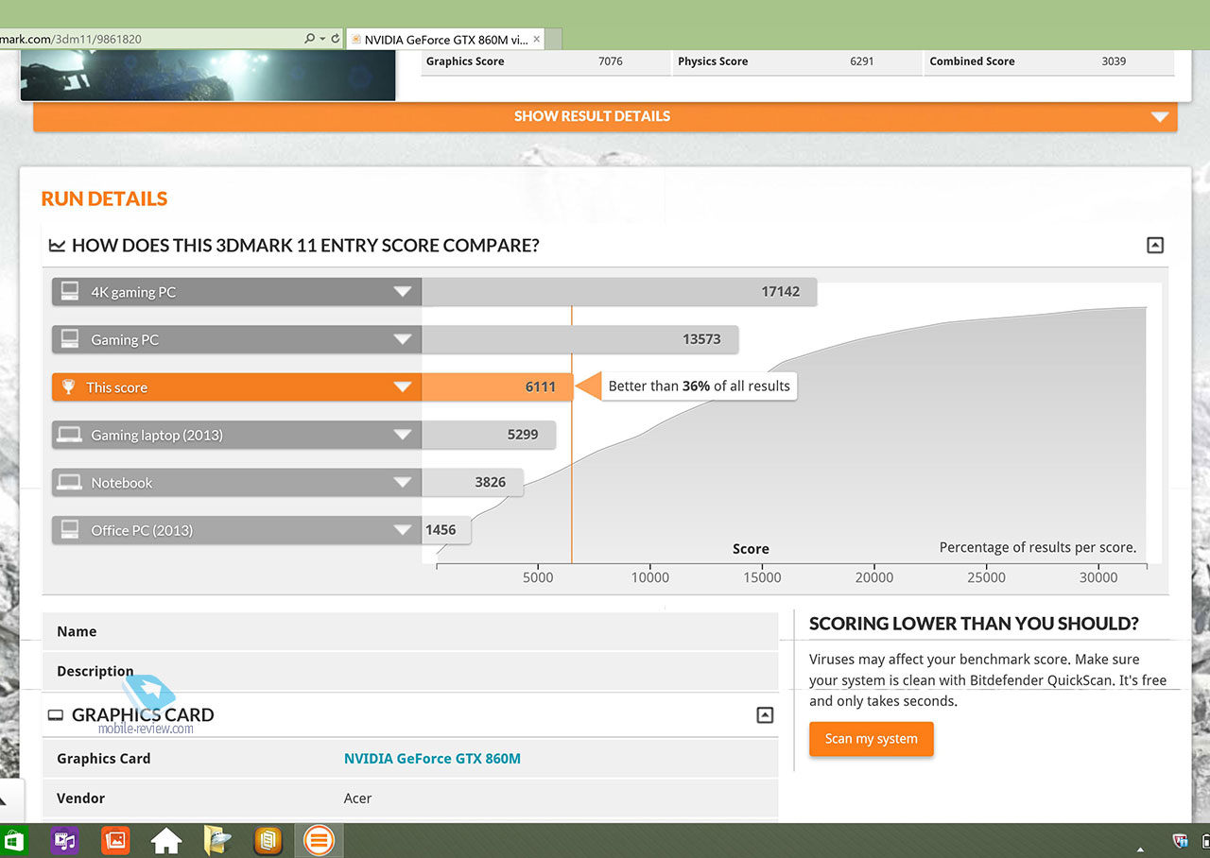Image resolution: width=1210 pixels, height=858 pixels.
Task: Expand the Gaming PC dropdown arrow
Action: point(403,339)
